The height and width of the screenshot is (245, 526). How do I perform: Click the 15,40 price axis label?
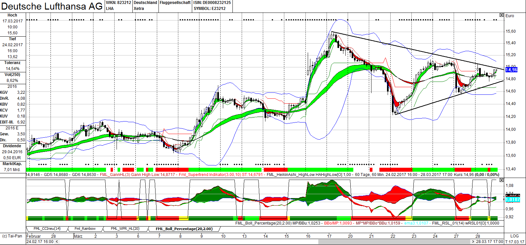point(510,43)
